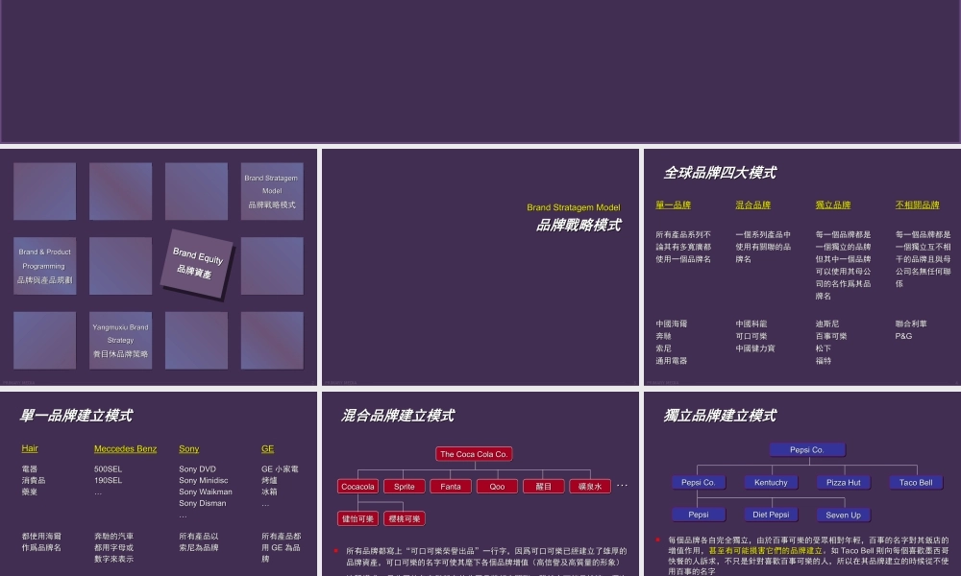Select the underlined Sony column heading
The width and height of the screenshot is (961, 576).
click(x=188, y=448)
